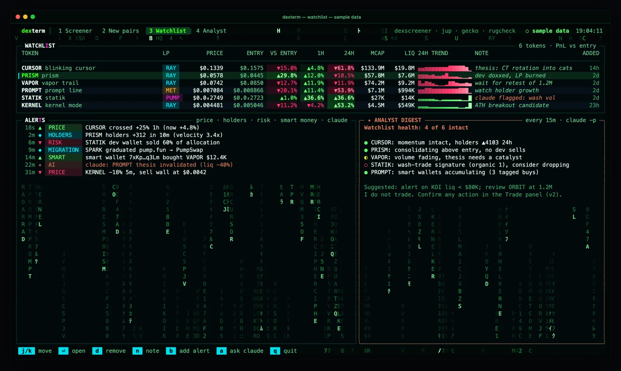Click the CURSOR 24H trend sparkline

point(445,68)
